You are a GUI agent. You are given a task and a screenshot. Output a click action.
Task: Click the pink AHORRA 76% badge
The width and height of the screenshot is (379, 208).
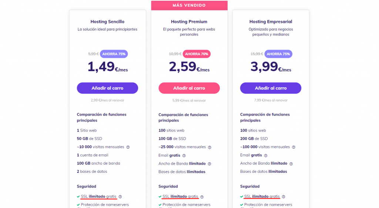point(197,54)
